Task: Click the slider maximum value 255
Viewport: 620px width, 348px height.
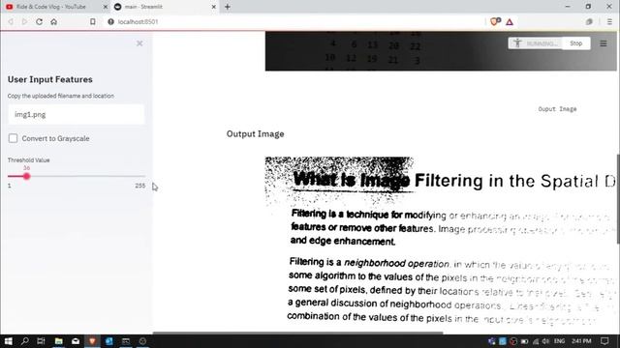Action: click(x=139, y=186)
